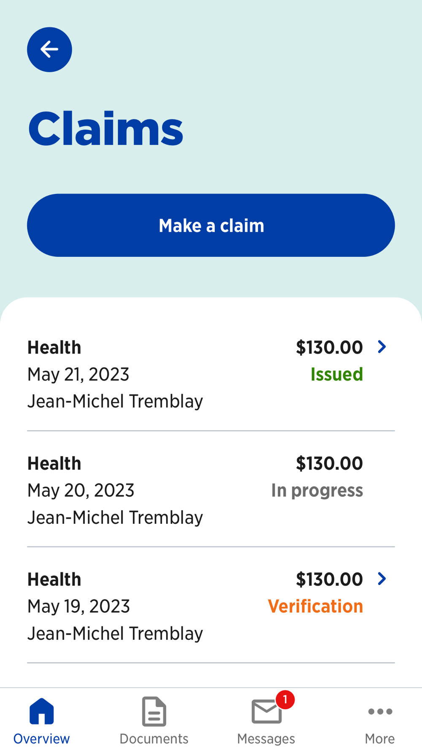422x751 pixels.
Task: Expand the May 21 claim chevron
Action: (x=382, y=347)
